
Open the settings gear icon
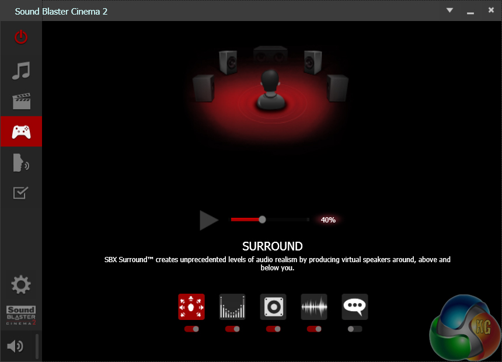21,284
